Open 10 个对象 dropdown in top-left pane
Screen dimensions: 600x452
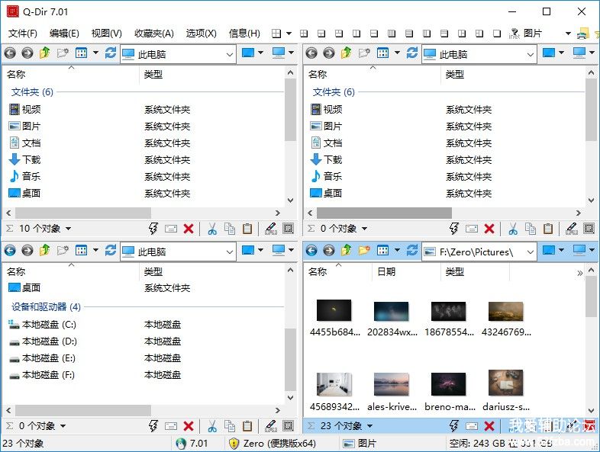(x=68, y=229)
